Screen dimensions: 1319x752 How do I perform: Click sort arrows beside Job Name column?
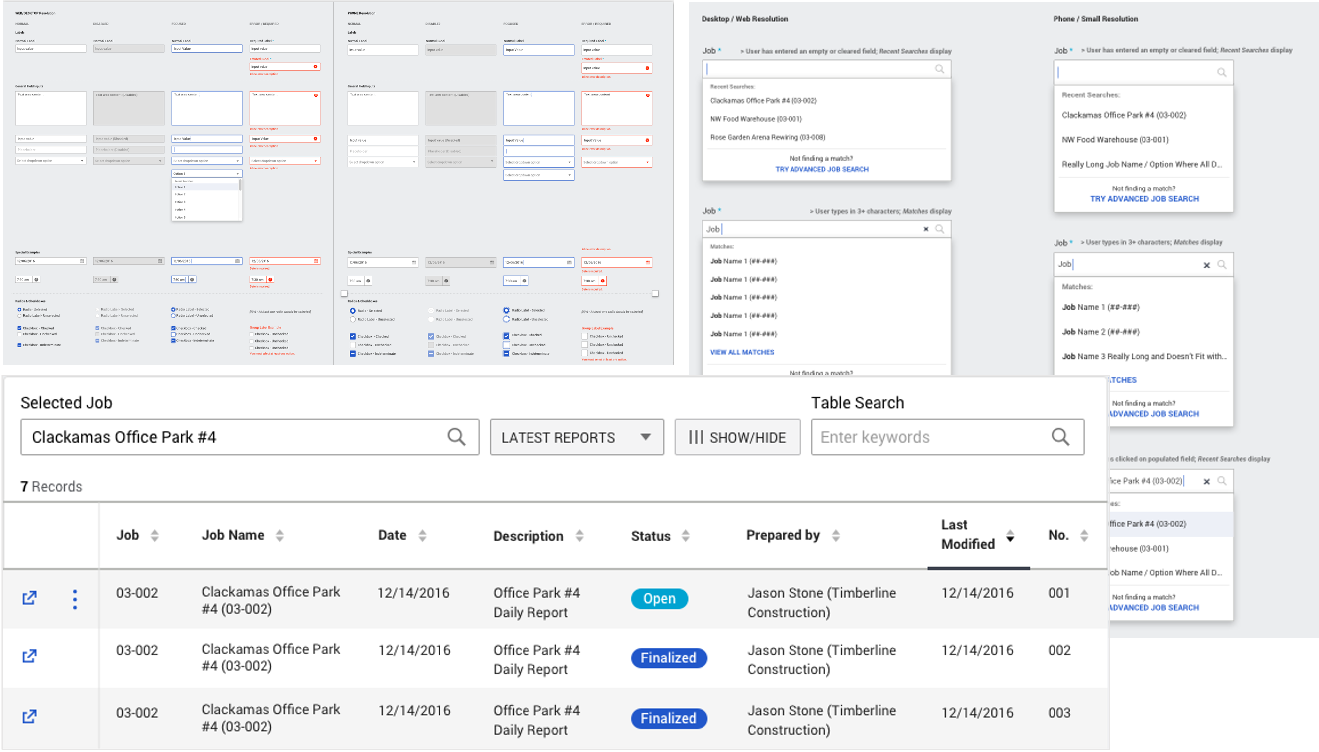[280, 536]
